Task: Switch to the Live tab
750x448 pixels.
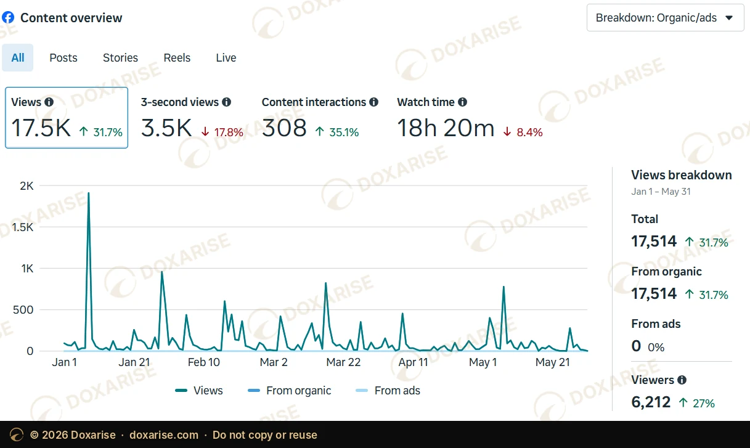Action: tap(226, 58)
